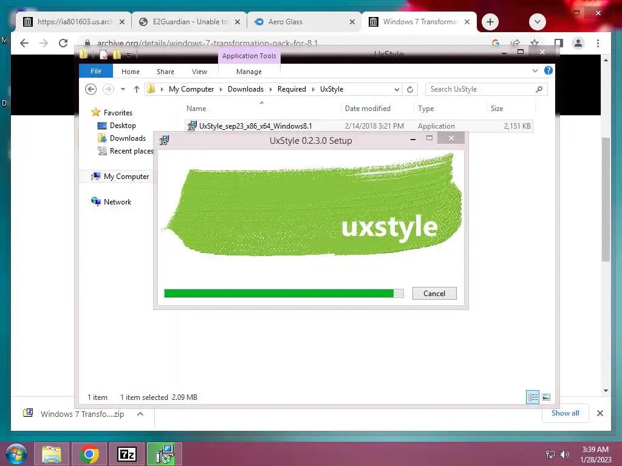Select the Application Tools contextual tab
Image resolution: width=622 pixels, height=466 pixels.
pos(248,56)
